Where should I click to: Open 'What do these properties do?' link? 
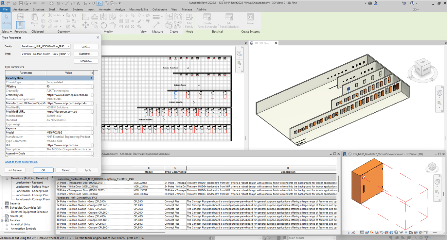(22, 162)
